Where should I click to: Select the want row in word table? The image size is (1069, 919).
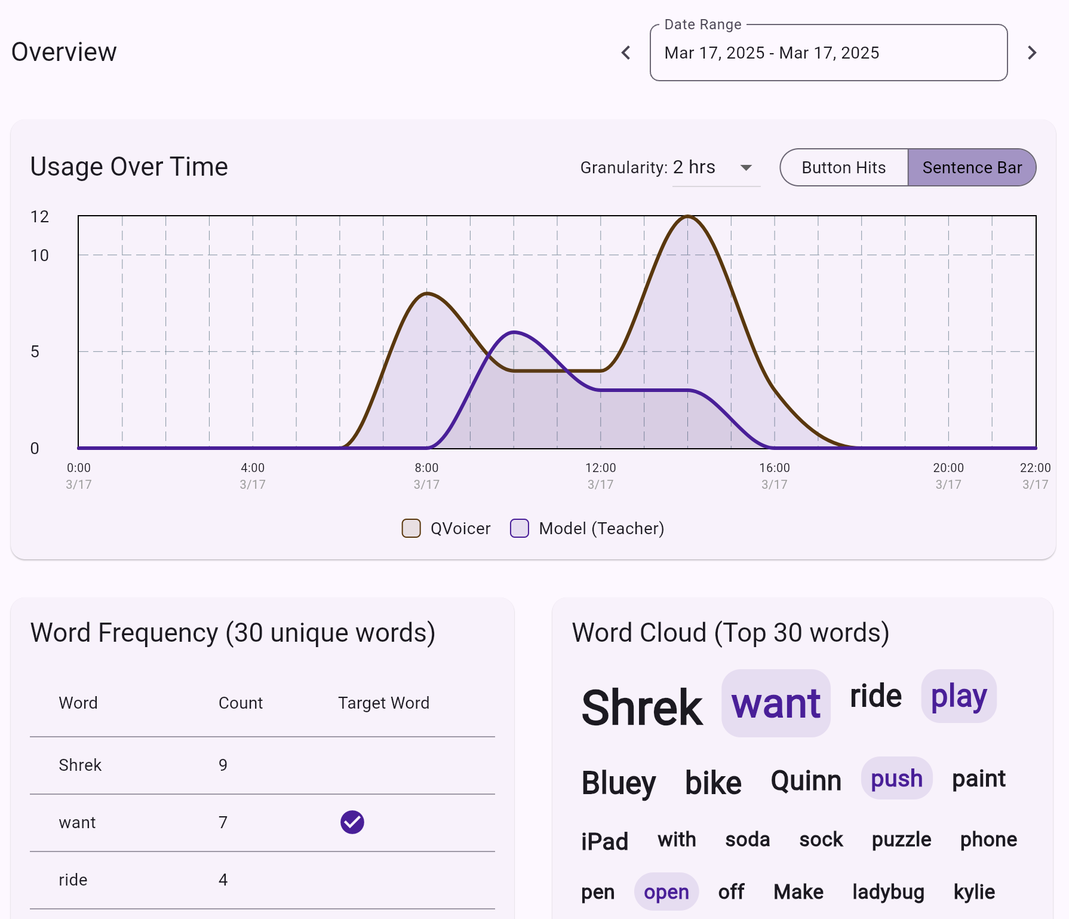[263, 822]
